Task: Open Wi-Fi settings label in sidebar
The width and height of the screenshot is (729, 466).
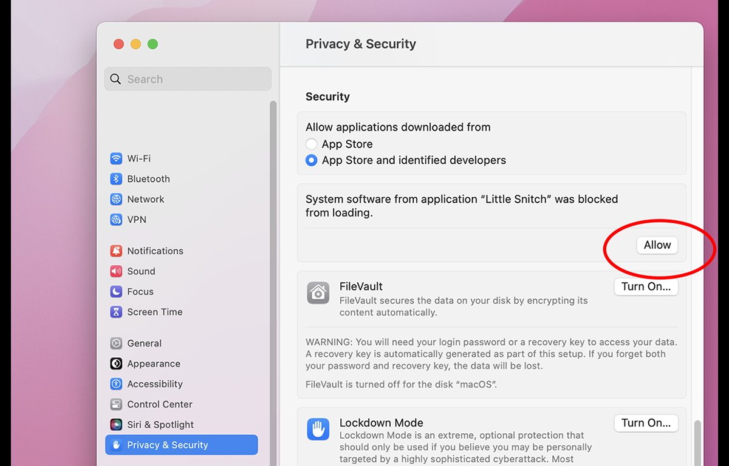Action: (x=139, y=158)
